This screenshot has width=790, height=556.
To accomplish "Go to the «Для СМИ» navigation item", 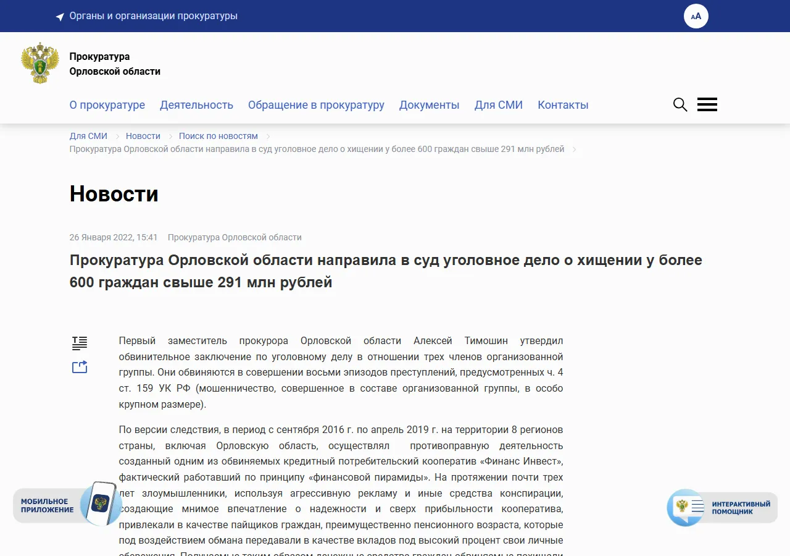I will [x=499, y=105].
